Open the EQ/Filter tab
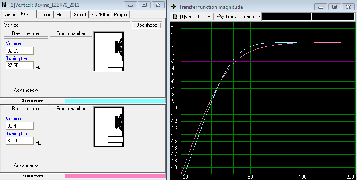This screenshot has height=180, width=357. point(100,14)
